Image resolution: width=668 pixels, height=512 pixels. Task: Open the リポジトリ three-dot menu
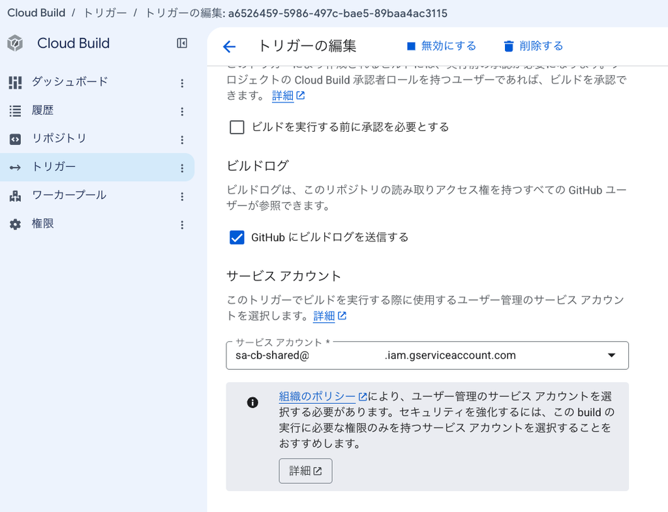coord(182,140)
